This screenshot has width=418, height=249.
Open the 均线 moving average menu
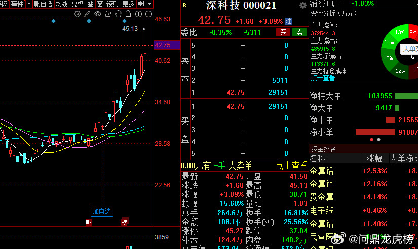point(62,4)
